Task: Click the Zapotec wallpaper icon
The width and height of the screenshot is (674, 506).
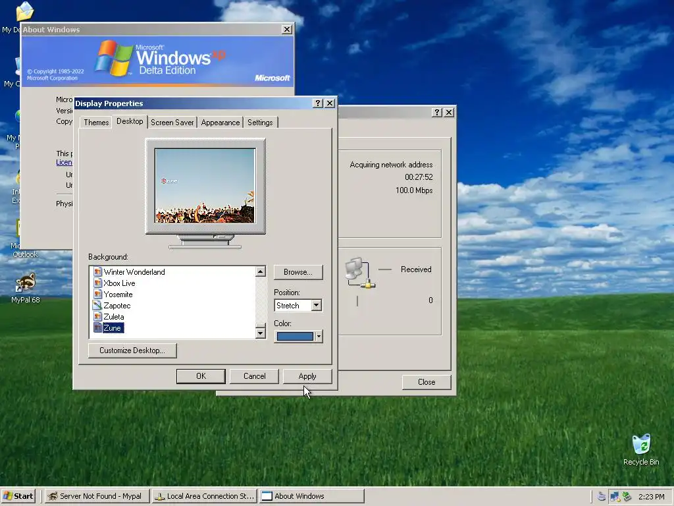Action: pos(97,306)
